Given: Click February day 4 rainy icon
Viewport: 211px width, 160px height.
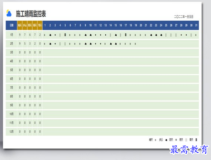Looking at the screenshot, I should tap(60, 44).
